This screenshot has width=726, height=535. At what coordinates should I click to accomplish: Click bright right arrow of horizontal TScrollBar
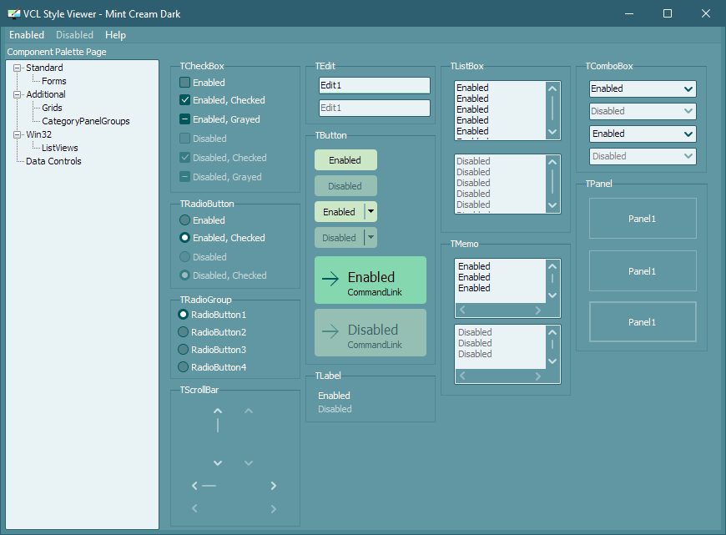273,486
